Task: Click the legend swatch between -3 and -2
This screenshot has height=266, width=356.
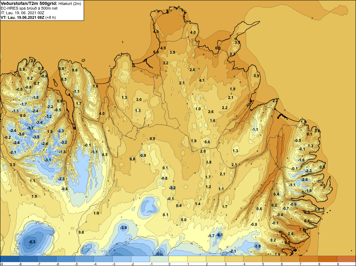Action: coord(122,259)
